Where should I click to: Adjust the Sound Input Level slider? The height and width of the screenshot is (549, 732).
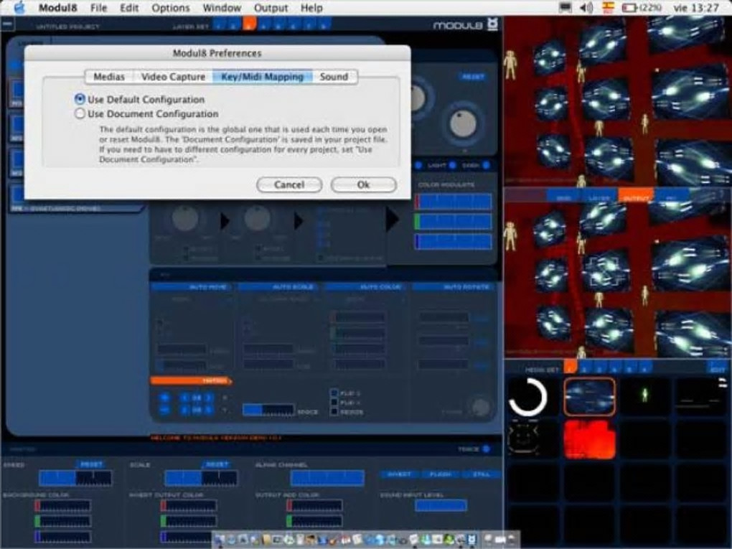(441, 505)
